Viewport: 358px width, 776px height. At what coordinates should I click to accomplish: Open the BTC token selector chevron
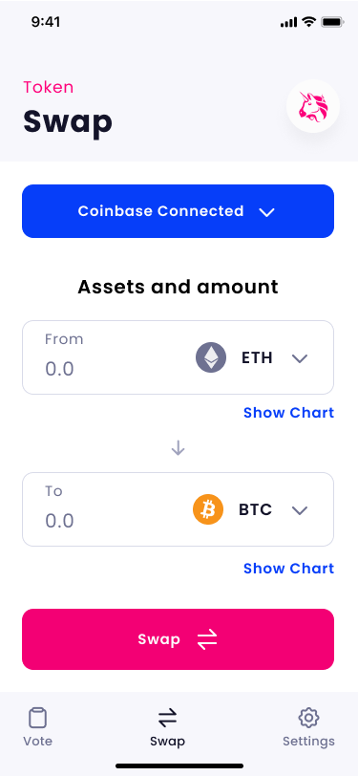pyautogui.click(x=300, y=510)
